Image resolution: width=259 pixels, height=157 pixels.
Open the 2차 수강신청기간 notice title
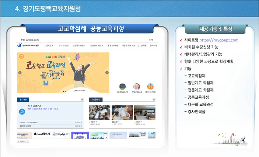[x=34, y=106]
